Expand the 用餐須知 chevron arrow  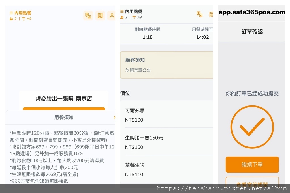pyautogui.click(x=114, y=117)
